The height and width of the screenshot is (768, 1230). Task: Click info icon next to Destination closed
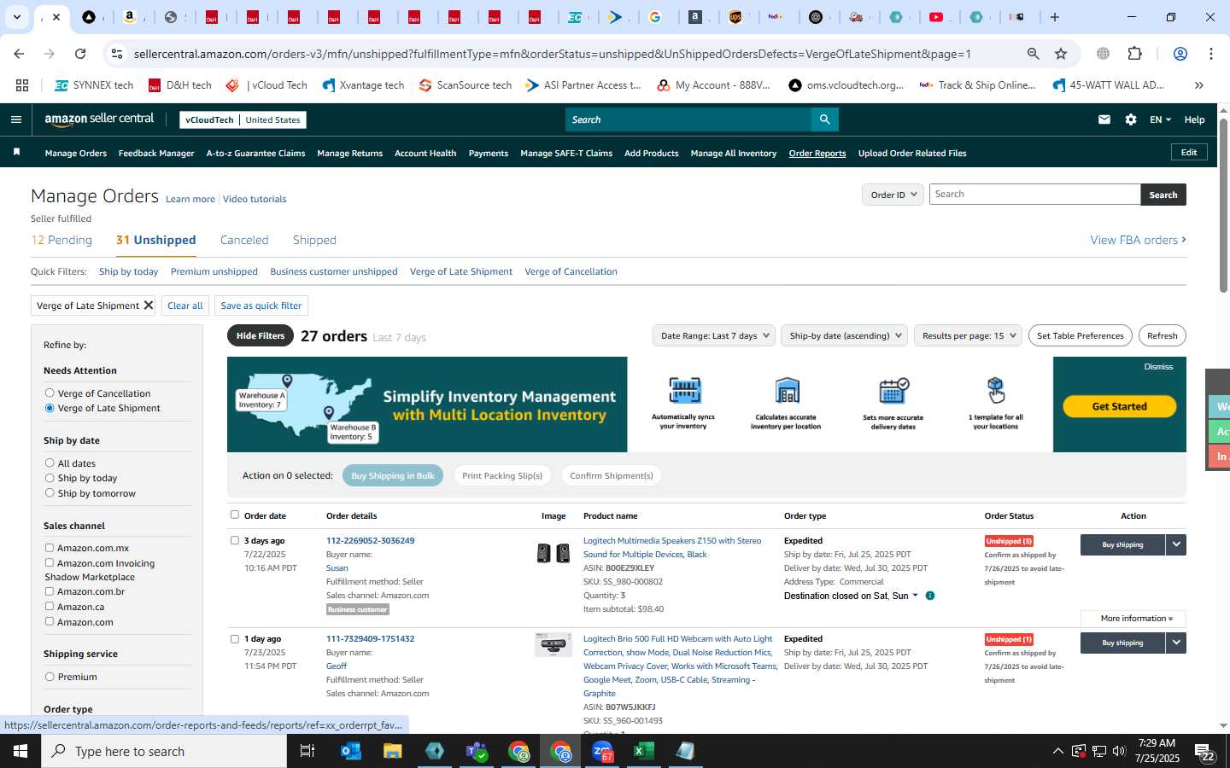point(930,596)
